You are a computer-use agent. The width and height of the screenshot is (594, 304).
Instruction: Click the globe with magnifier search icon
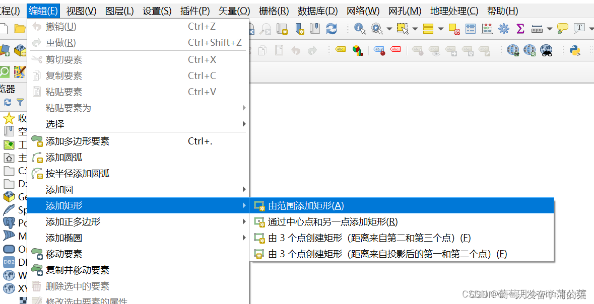point(530,50)
